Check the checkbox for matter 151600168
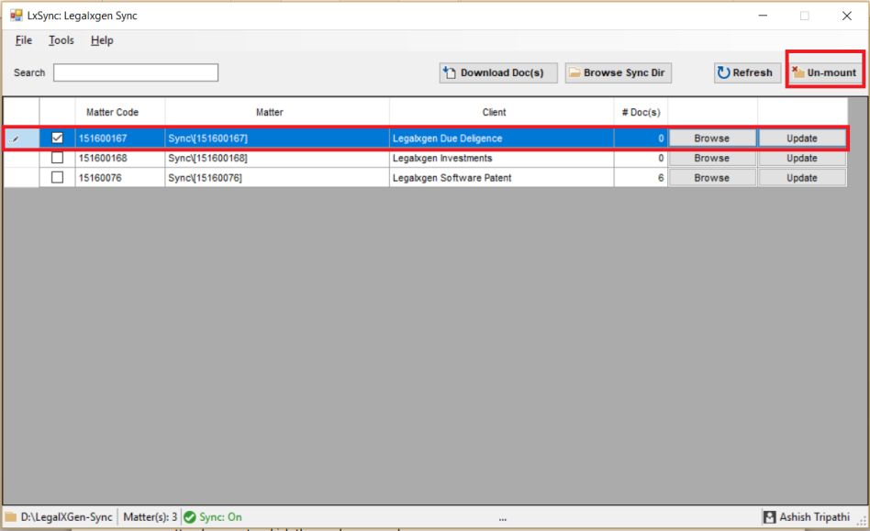The width and height of the screenshot is (870, 531). pos(57,158)
